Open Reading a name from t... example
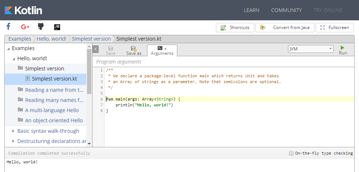359x172 pixels. pos(54,90)
